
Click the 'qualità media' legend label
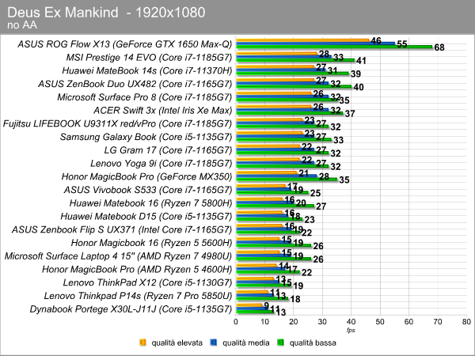[246, 343]
